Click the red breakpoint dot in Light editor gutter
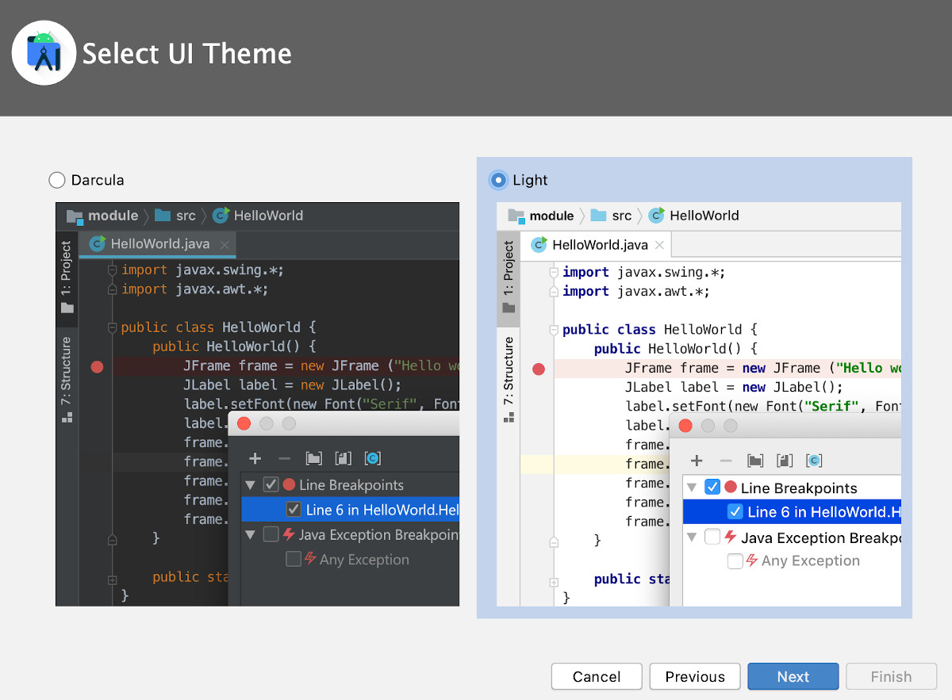This screenshot has height=700, width=952. pyautogui.click(x=539, y=369)
